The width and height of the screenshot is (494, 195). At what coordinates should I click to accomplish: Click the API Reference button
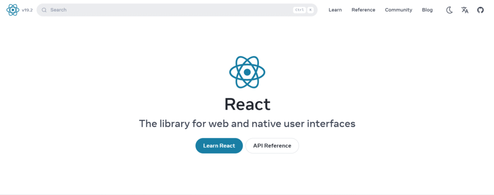pyautogui.click(x=272, y=146)
